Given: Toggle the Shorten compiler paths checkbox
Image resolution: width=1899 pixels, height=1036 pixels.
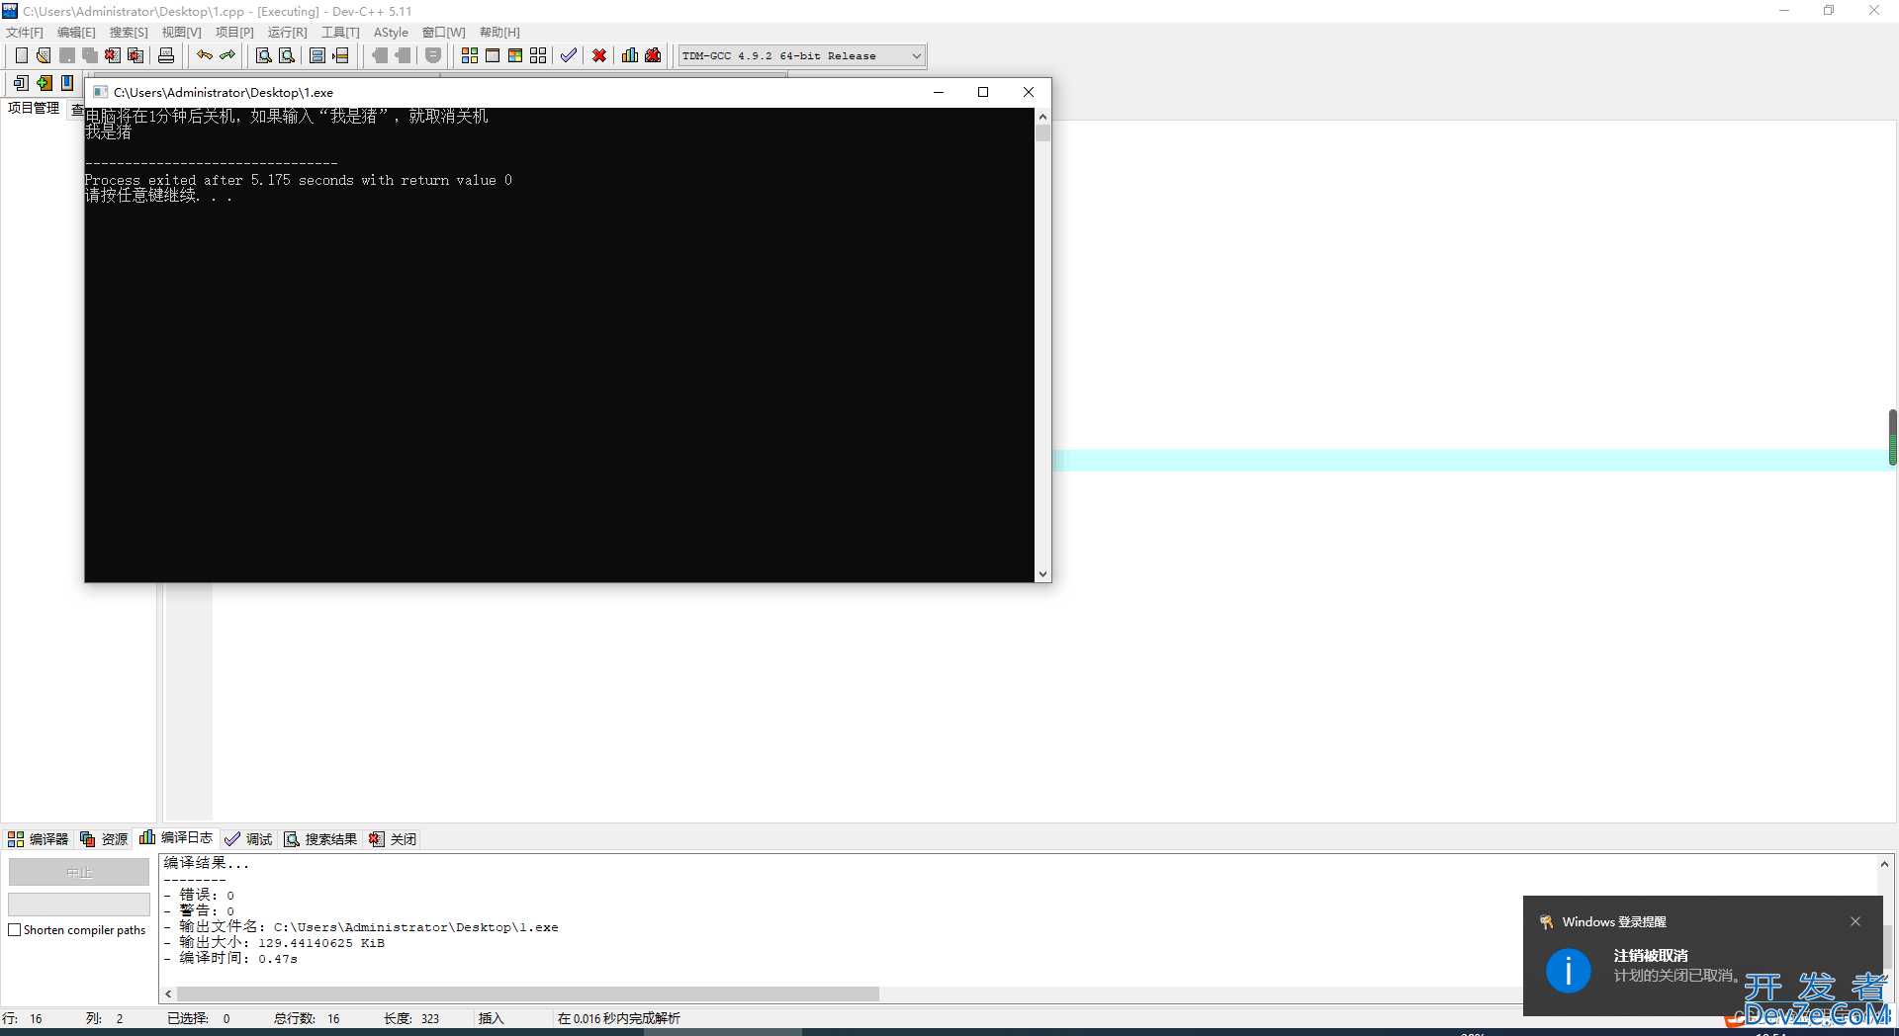Looking at the screenshot, I should tap(15, 930).
